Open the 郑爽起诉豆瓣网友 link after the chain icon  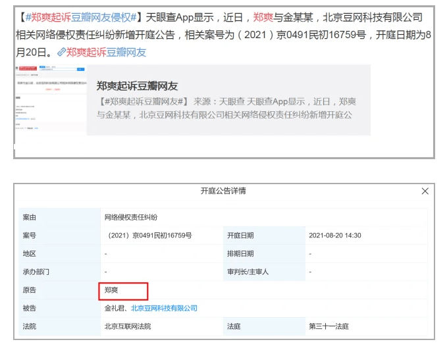point(106,52)
